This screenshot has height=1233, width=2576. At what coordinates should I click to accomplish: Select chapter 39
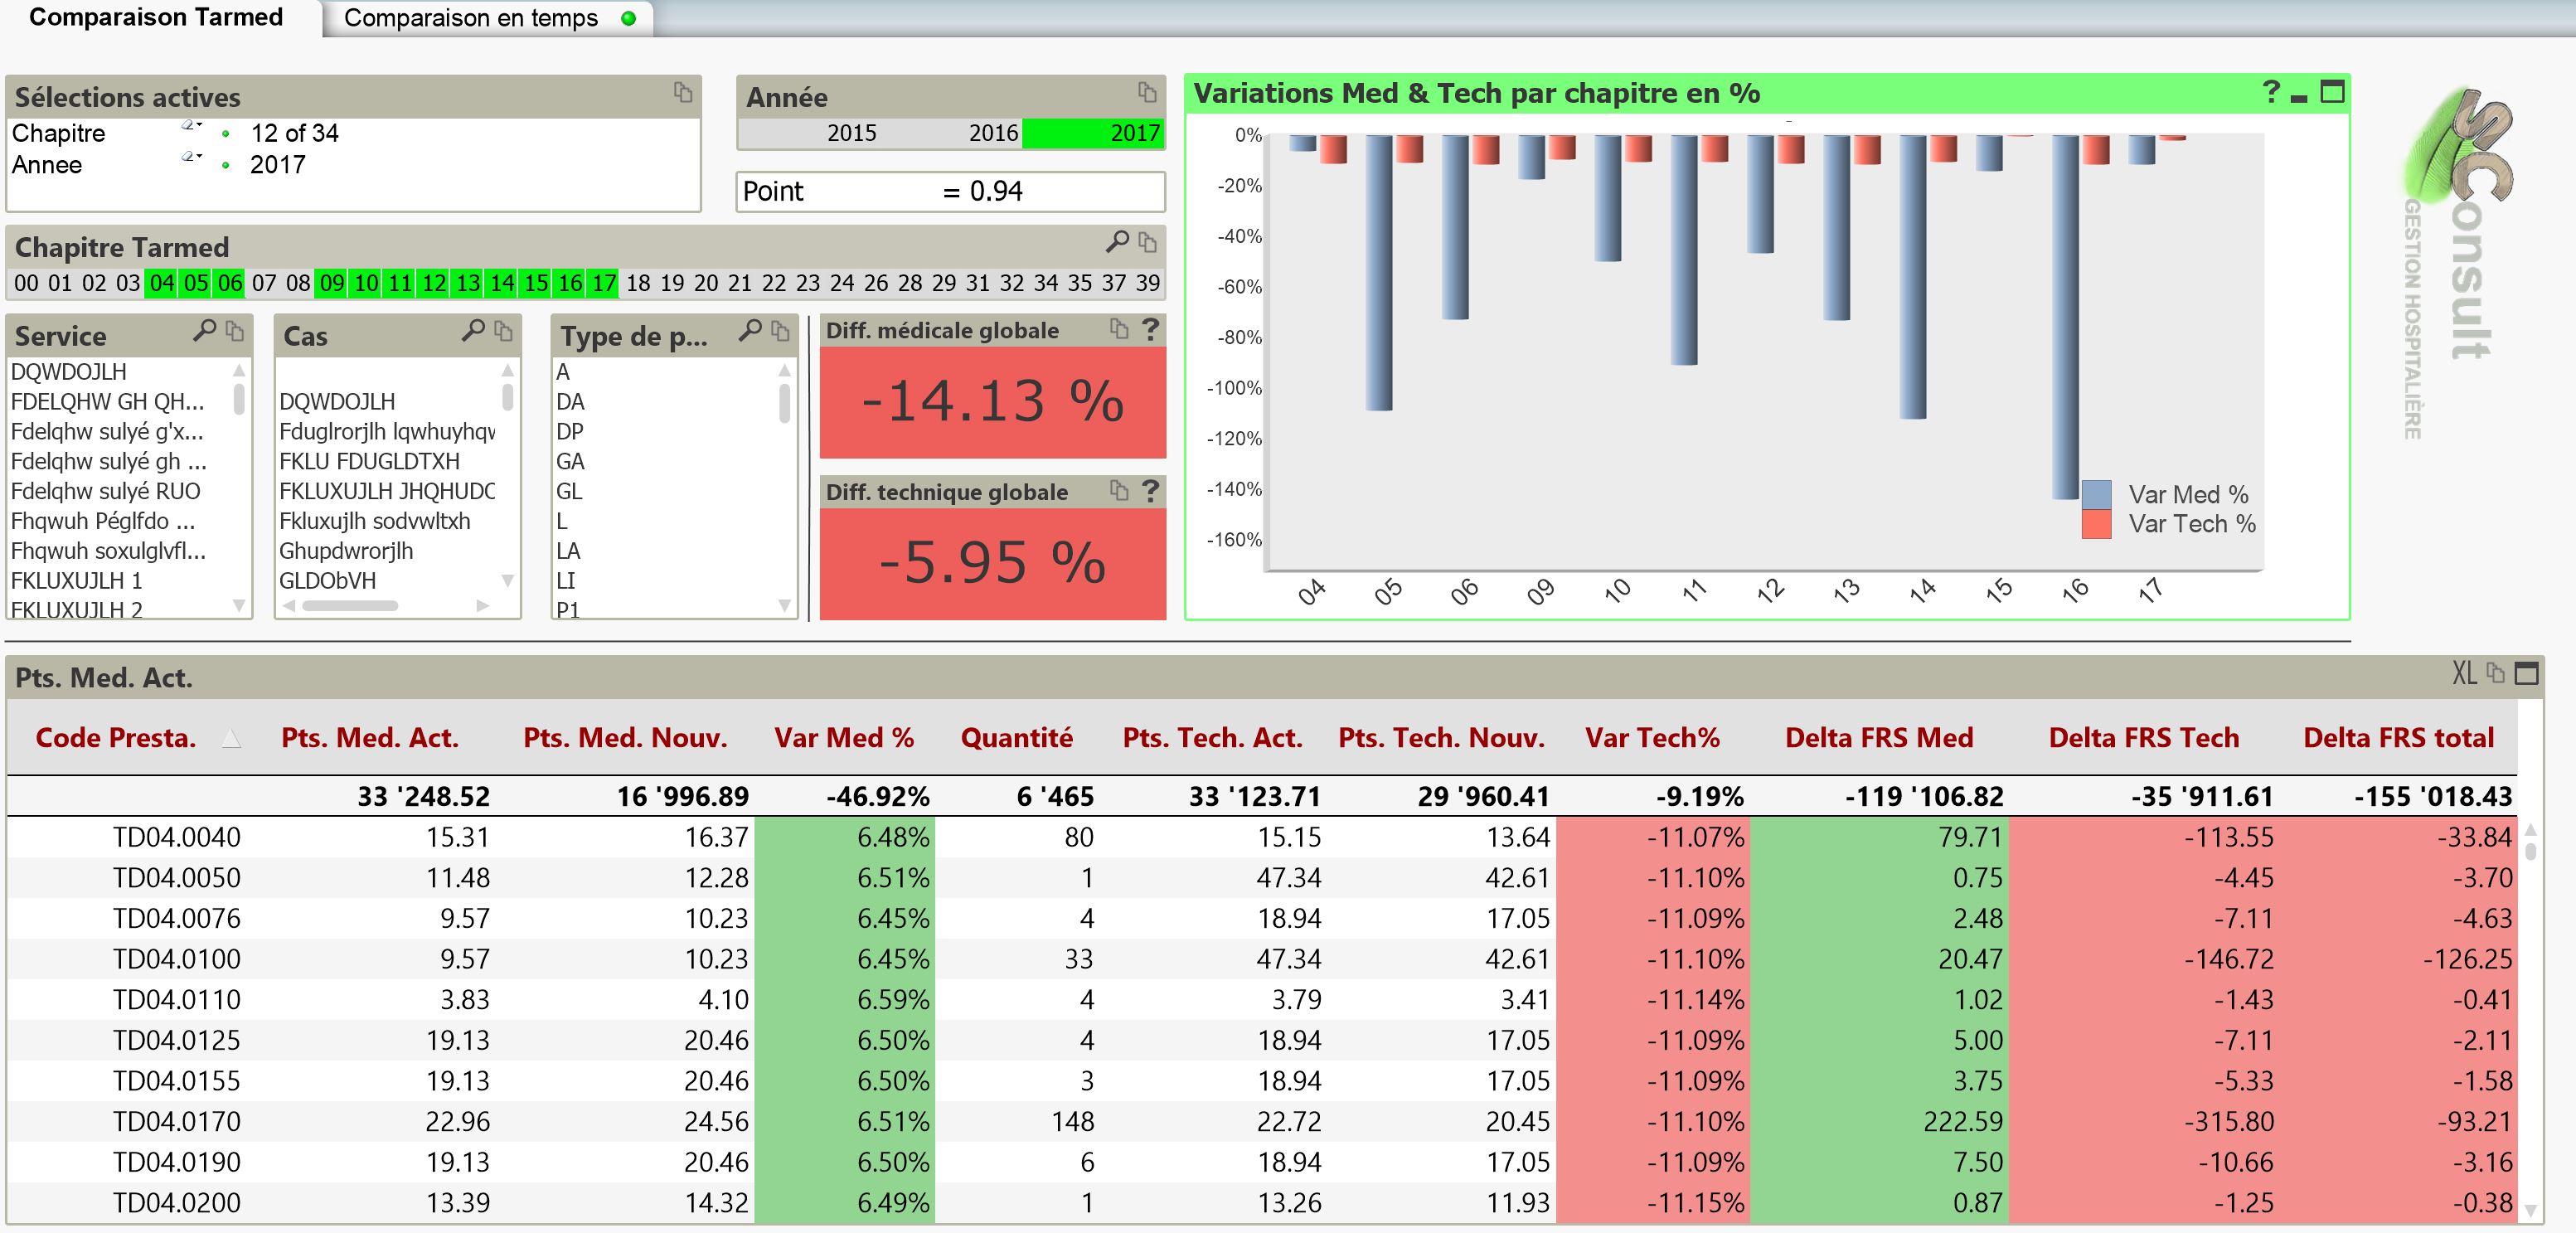click(x=1148, y=283)
